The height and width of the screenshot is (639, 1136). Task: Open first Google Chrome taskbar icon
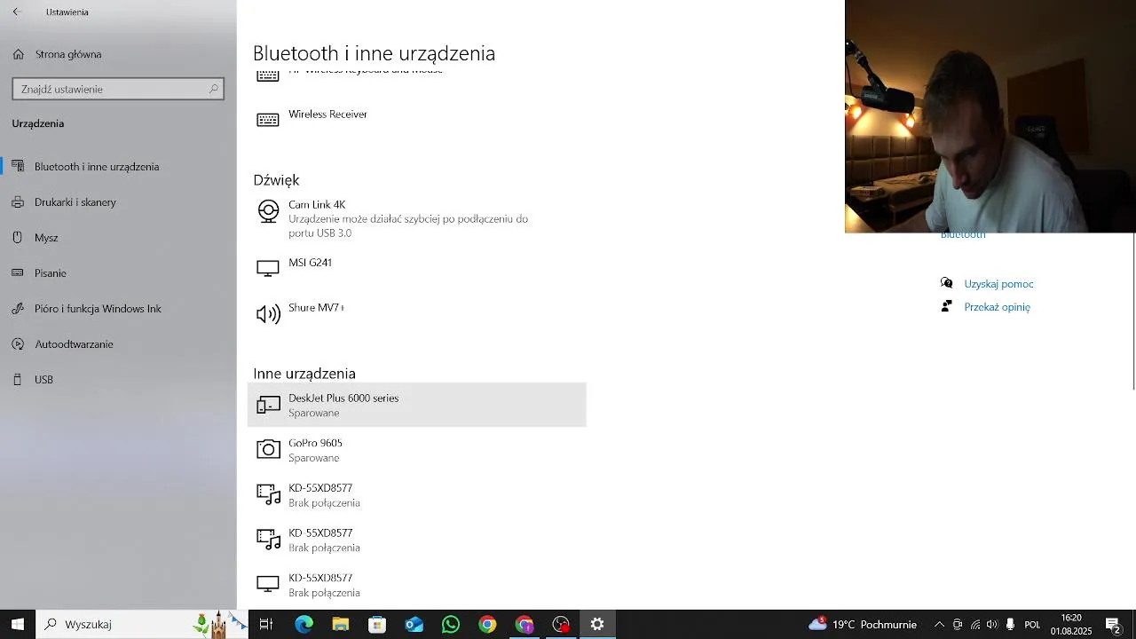(487, 625)
